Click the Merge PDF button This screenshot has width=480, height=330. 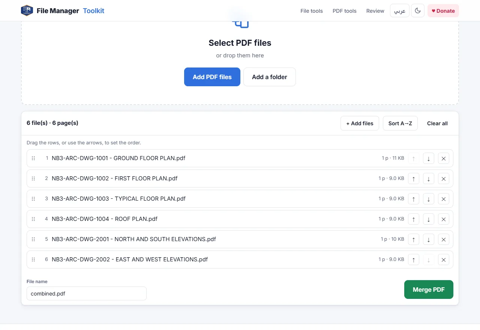pyautogui.click(x=429, y=289)
